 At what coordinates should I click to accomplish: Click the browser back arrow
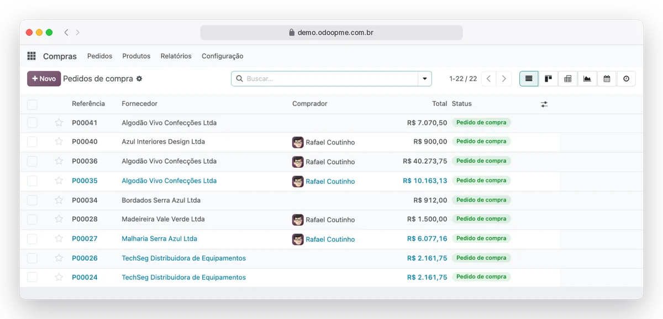(66, 33)
